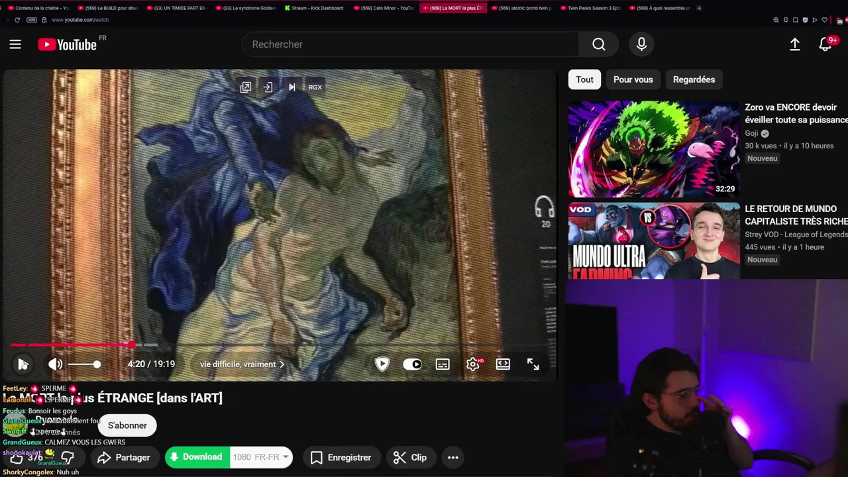
Task: Select the Tout filter chip
Action: [584, 79]
